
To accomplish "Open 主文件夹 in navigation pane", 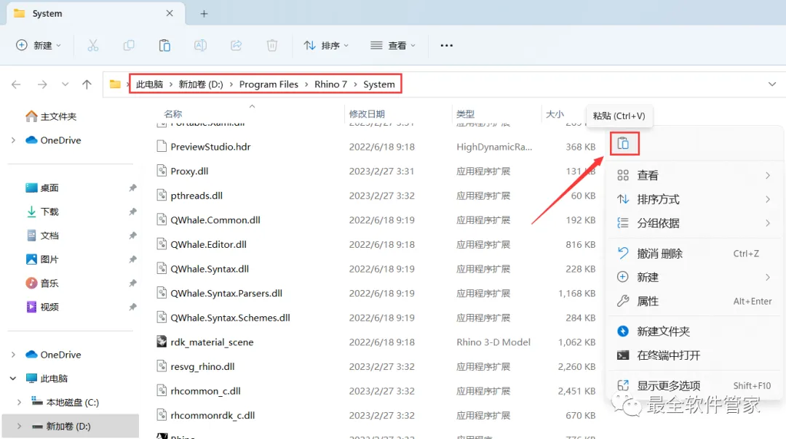I will 51,116.
